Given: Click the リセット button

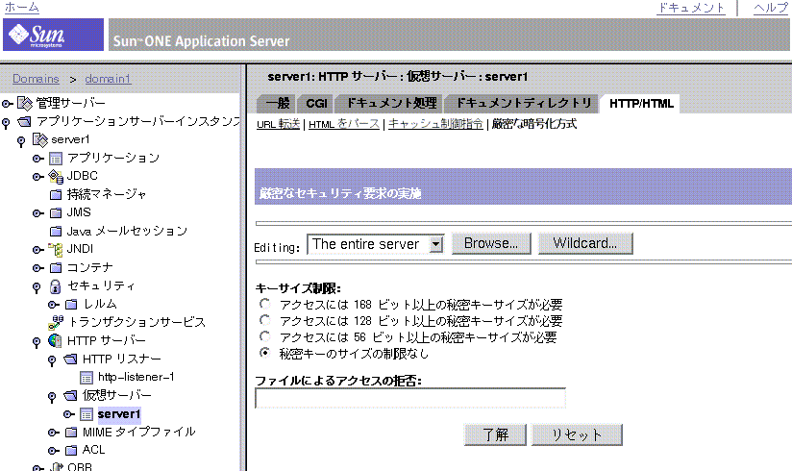Looking at the screenshot, I should coord(577,434).
